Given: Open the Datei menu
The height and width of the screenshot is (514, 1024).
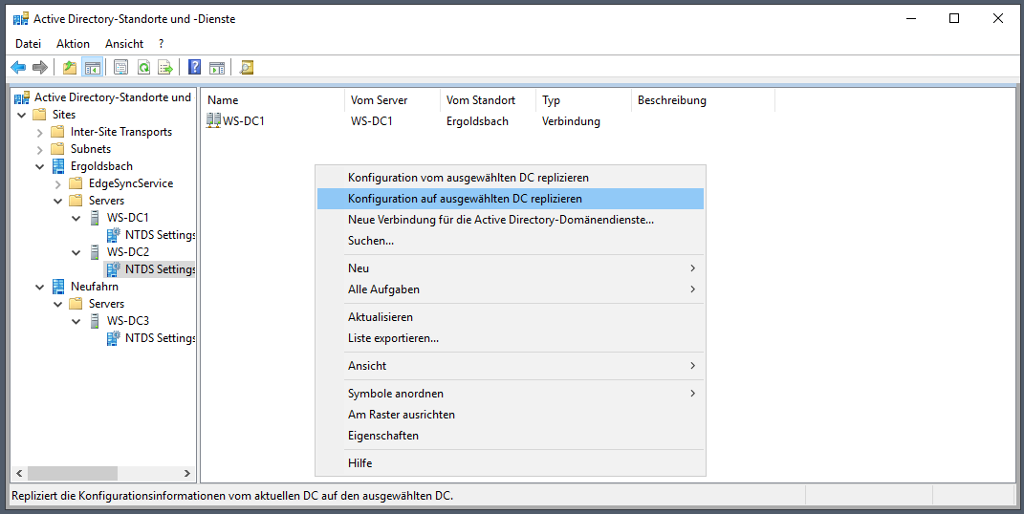Looking at the screenshot, I should pos(28,44).
